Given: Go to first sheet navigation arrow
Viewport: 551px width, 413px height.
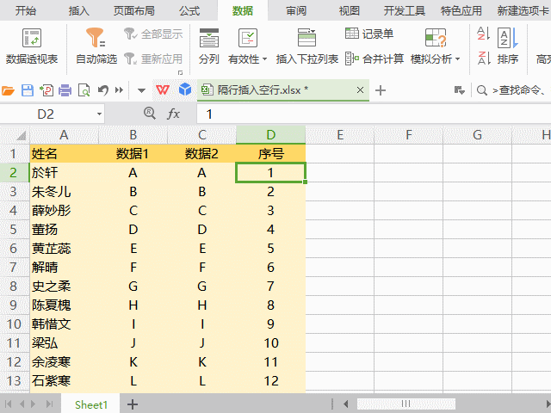Looking at the screenshot, I should point(8,404).
